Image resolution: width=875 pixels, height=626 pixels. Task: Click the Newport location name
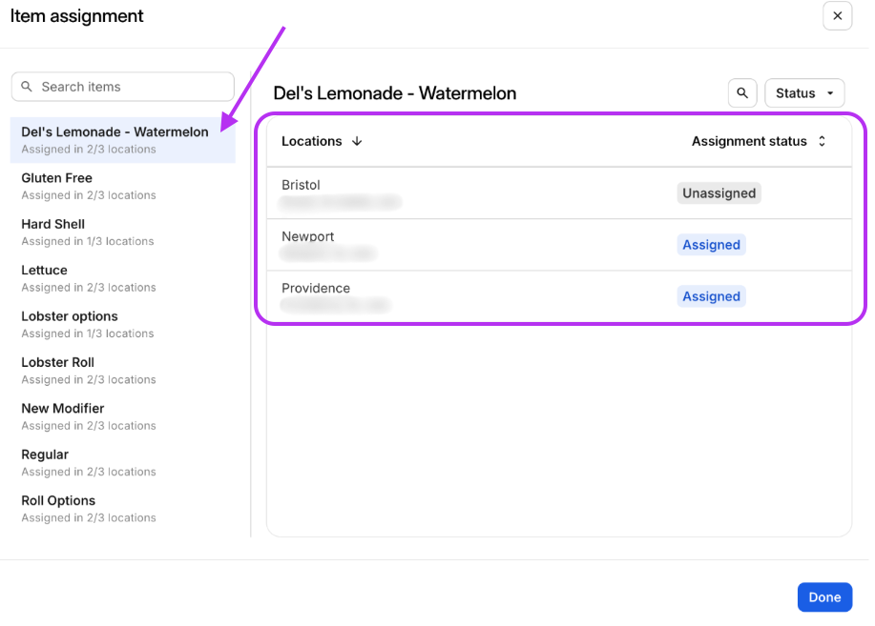tap(307, 236)
